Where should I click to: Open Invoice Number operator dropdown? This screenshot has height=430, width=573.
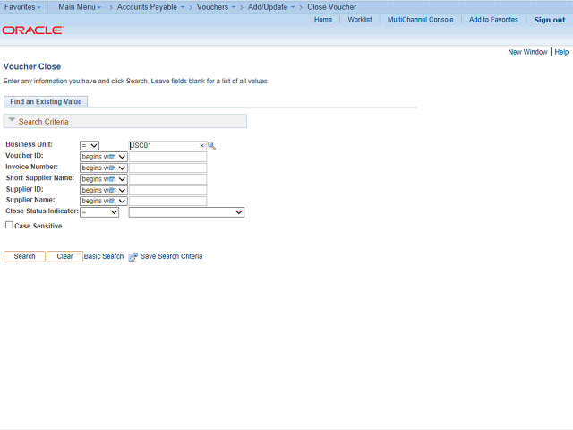coord(104,168)
